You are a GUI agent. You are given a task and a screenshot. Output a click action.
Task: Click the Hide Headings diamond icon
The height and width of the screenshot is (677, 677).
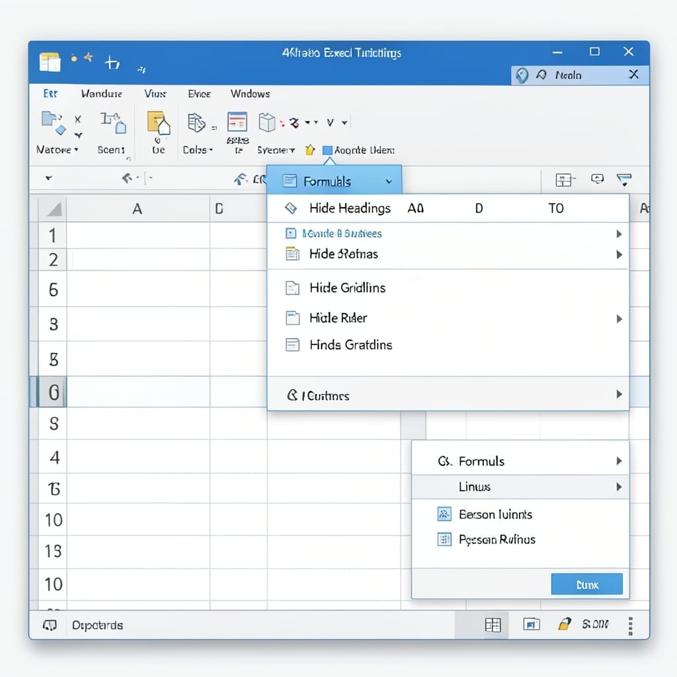click(291, 208)
